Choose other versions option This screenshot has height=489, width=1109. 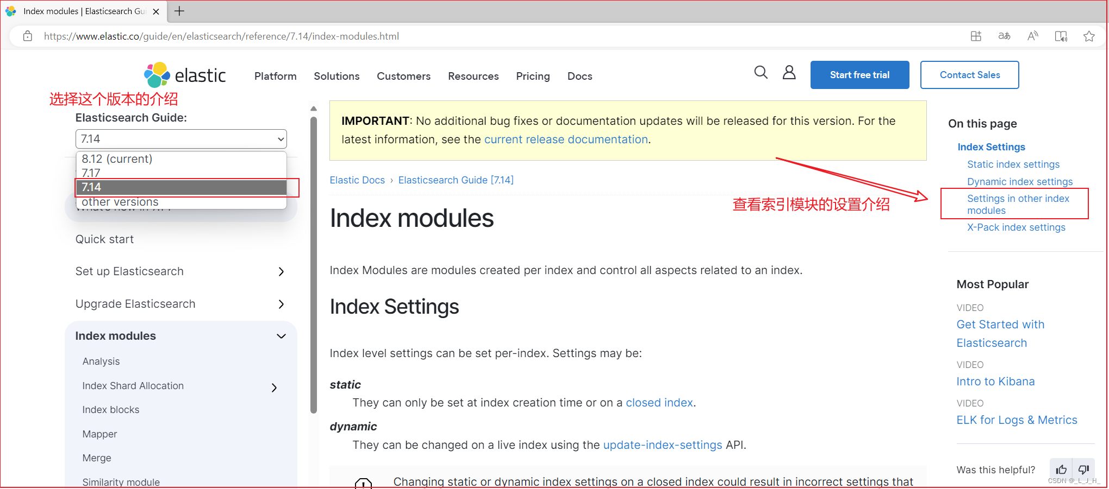[181, 202]
